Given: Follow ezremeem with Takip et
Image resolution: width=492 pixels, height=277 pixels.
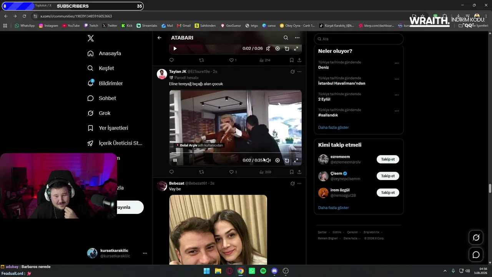Looking at the screenshot, I should tap(388, 159).
